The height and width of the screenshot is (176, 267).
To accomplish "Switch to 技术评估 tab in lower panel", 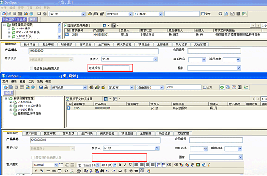I will [x=31, y=133].
